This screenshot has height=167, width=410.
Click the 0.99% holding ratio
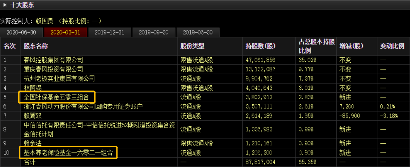coord(306,129)
